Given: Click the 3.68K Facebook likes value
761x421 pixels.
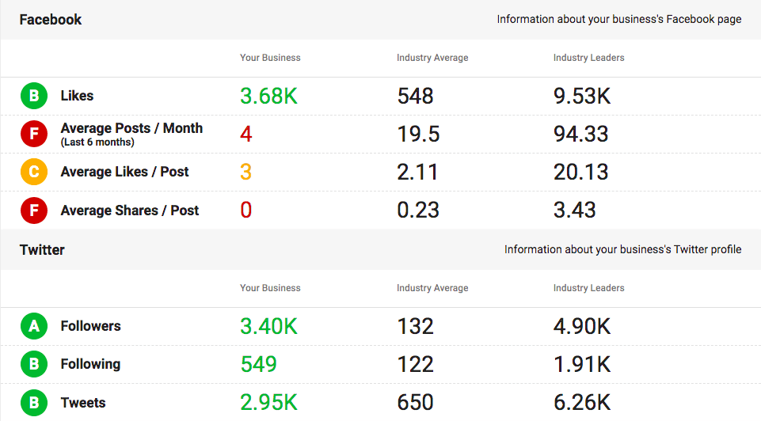Looking at the screenshot, I should (268, 97).
